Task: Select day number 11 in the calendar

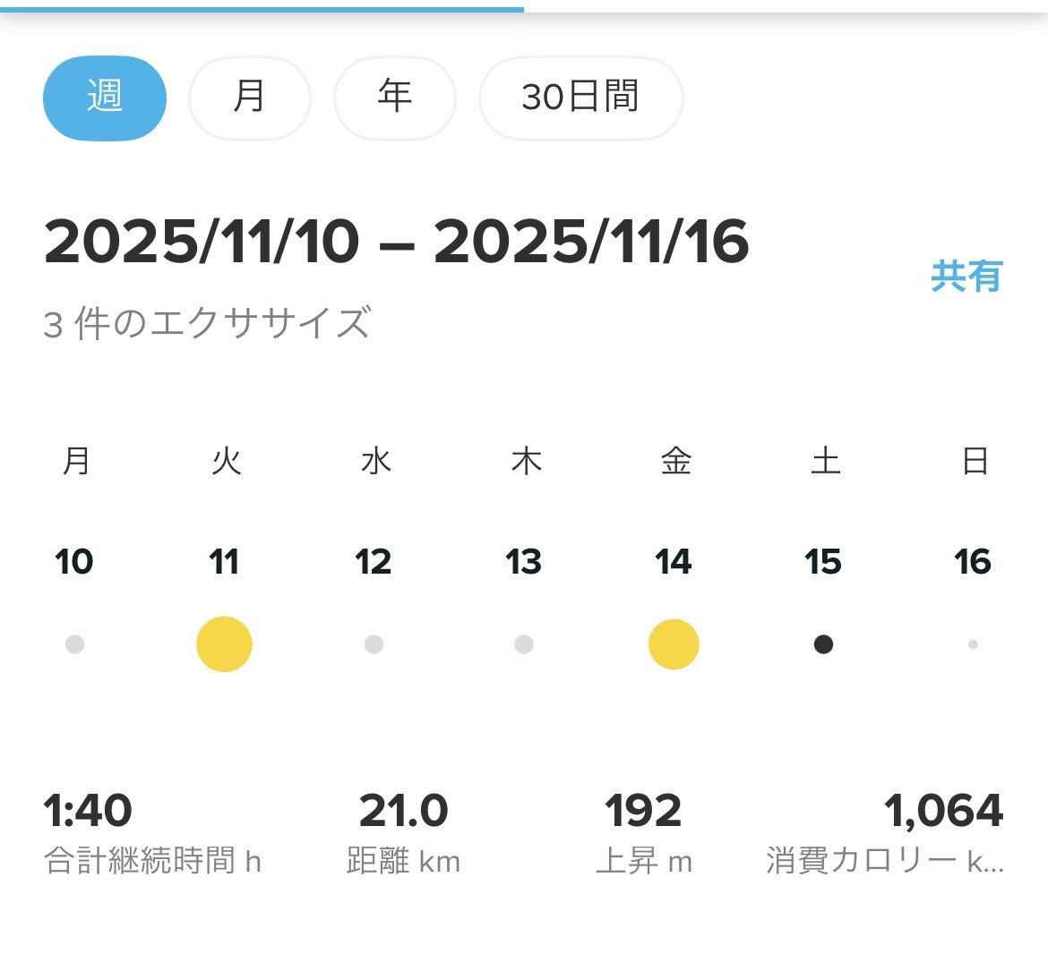Action: coord(224,562)
